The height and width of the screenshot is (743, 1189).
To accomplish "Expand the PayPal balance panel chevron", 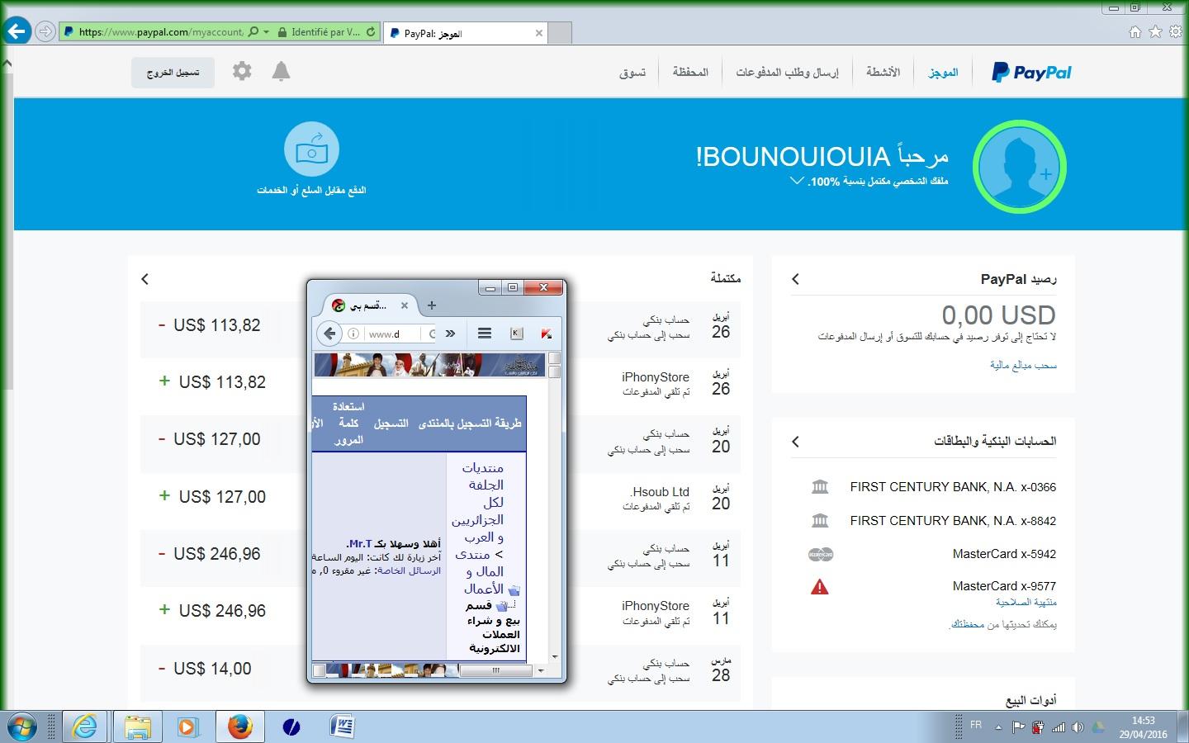I will click(795, 279).
